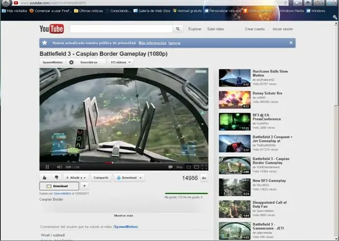Click the video title Battlefield 3 - Caspian Border Gameplay
339x241 pixels.
(104, 54)
